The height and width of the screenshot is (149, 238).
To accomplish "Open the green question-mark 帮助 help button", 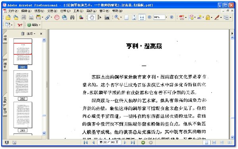I will [34, 25].
